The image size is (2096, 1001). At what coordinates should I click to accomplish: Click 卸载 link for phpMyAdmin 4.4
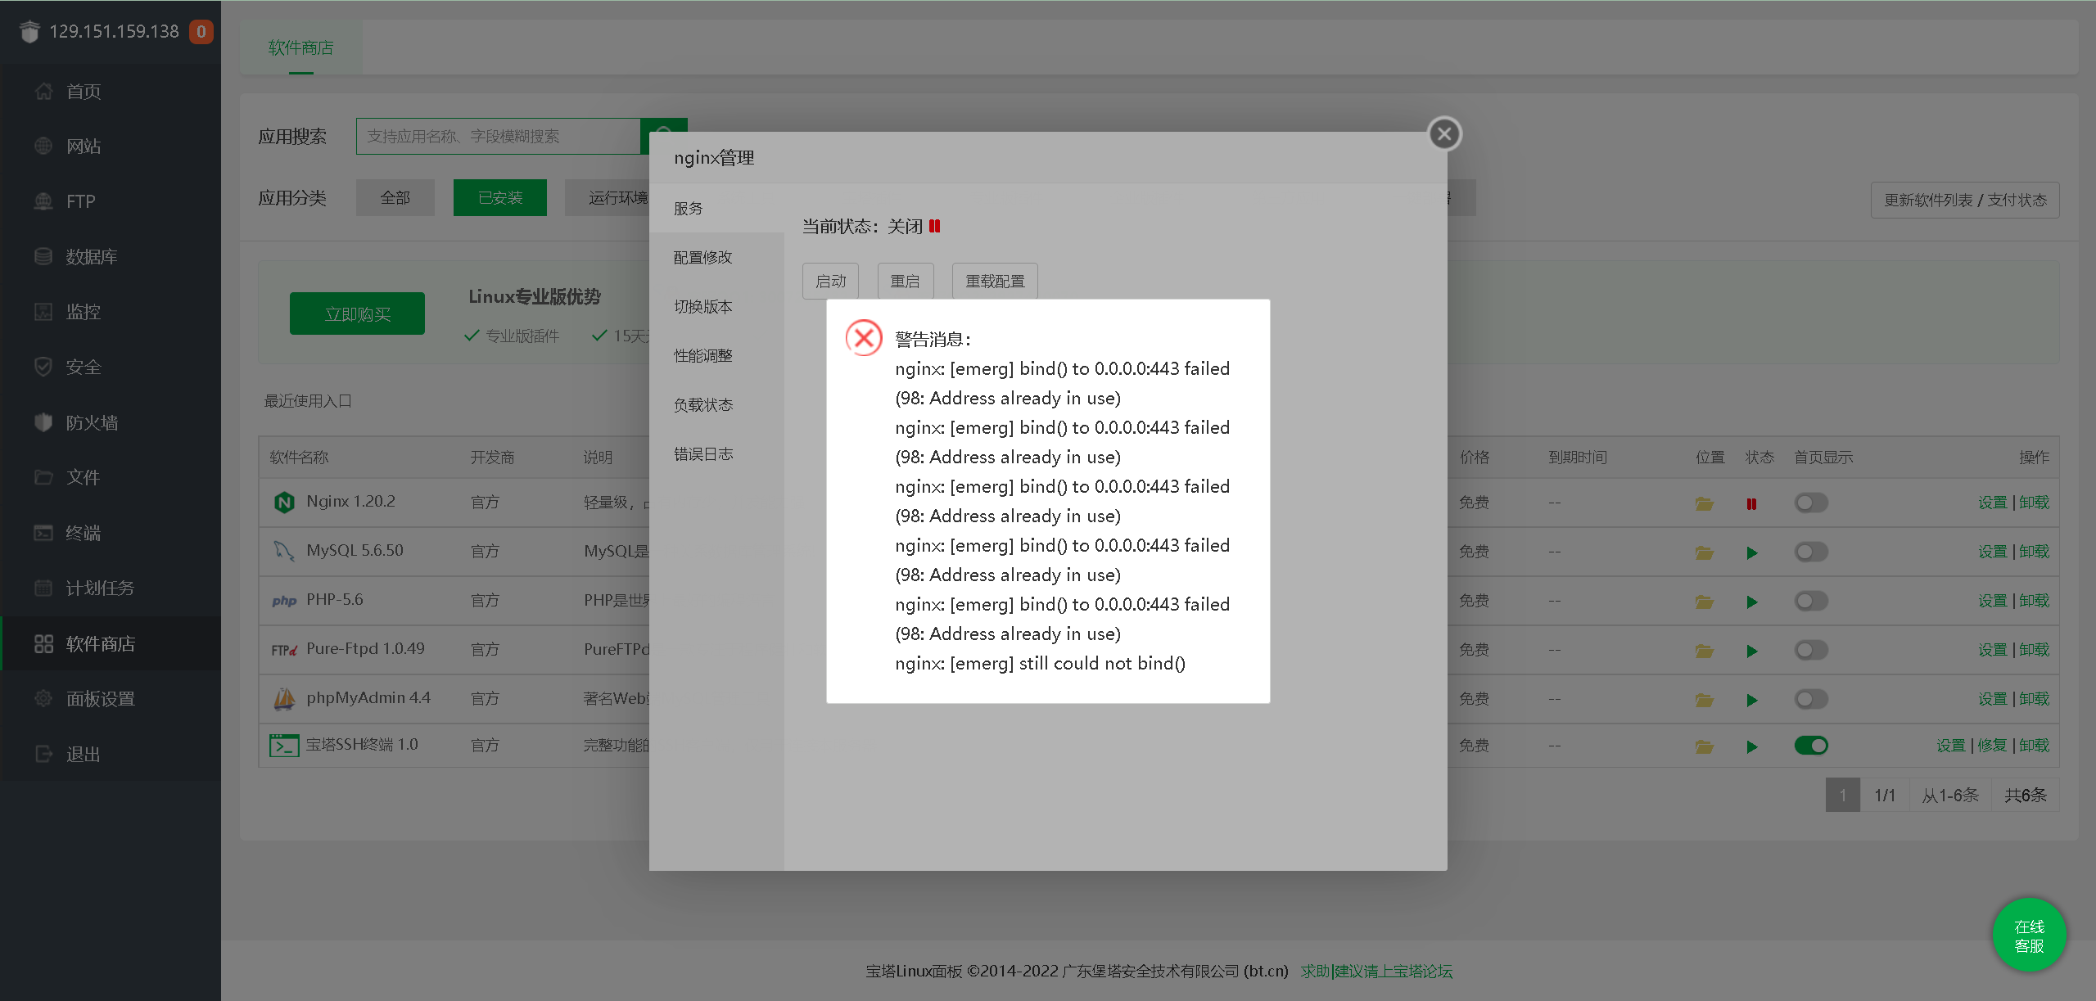coord(2035,699)
